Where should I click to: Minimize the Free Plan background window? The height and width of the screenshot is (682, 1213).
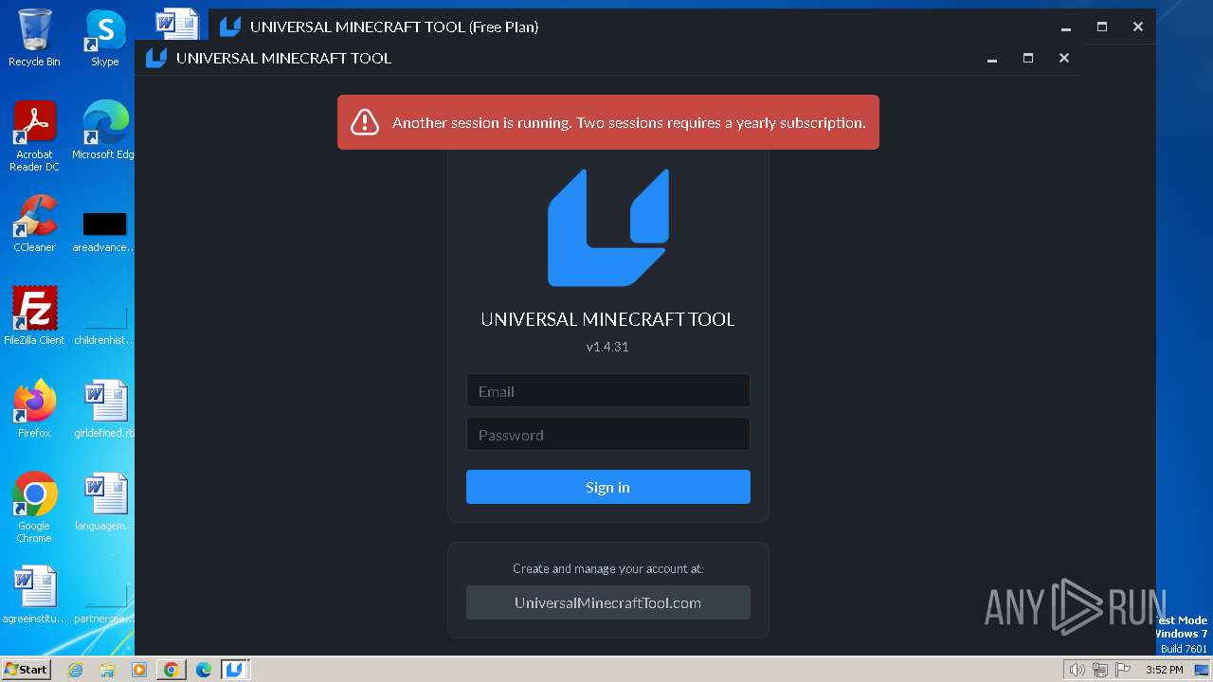click(1066, 27)
